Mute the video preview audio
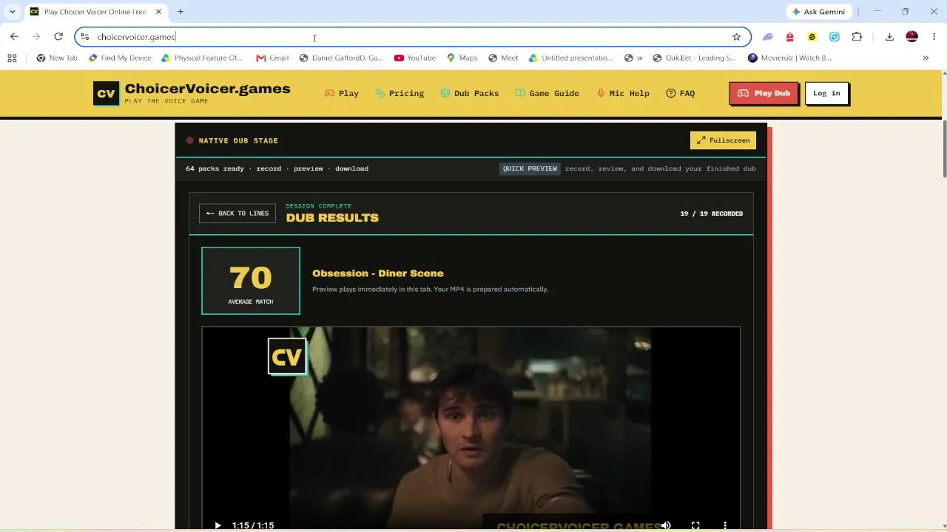 [x=666, y=525]
